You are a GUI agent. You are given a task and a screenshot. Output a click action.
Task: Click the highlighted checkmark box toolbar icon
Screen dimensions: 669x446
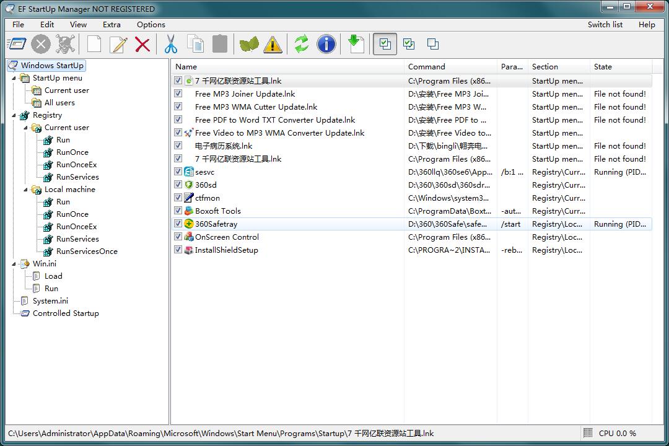385,44
